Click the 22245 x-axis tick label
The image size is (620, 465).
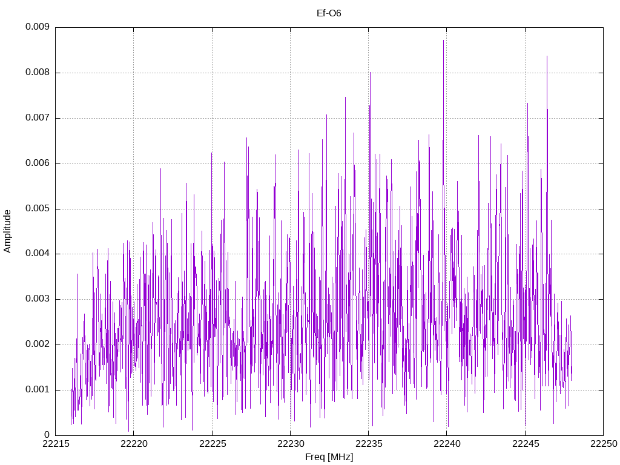pos(525,444)
